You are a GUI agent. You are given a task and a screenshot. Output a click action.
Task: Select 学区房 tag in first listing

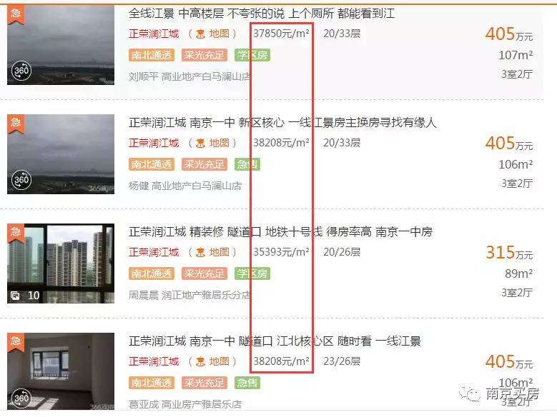(252, 55)
